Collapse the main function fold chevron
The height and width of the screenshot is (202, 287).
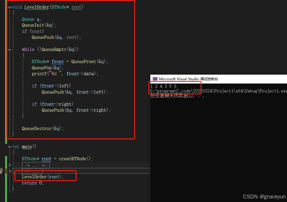click(10, 147)
